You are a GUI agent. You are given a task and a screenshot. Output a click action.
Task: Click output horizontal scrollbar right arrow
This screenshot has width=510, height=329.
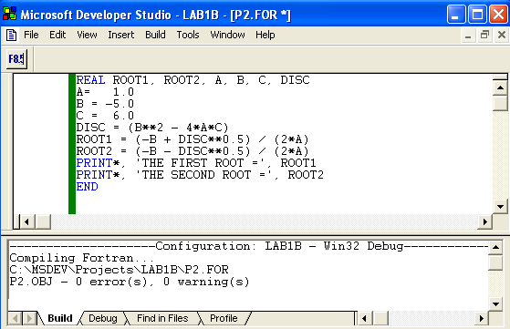point(482,318)
